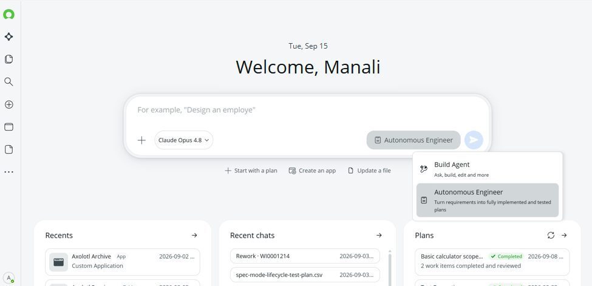Click the Build Agent option's wrench icon
The width and height of the screenshot is (592, 286).
[424, 169]
